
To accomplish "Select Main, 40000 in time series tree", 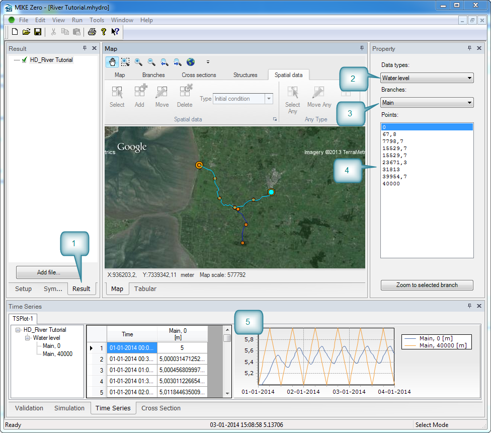I will click(x=58, y=354).
